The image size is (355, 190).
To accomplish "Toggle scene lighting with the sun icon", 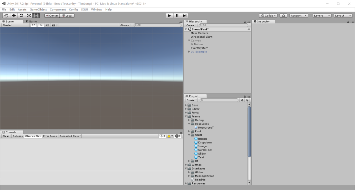I will [41, 25].
